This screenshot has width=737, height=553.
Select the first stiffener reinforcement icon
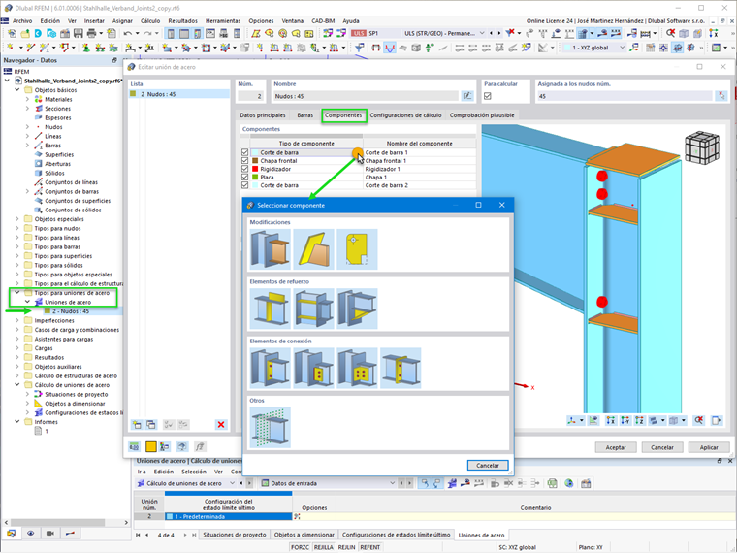[271, 309]
